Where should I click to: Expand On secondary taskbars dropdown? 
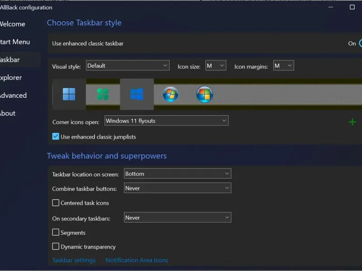click(177, 217)
